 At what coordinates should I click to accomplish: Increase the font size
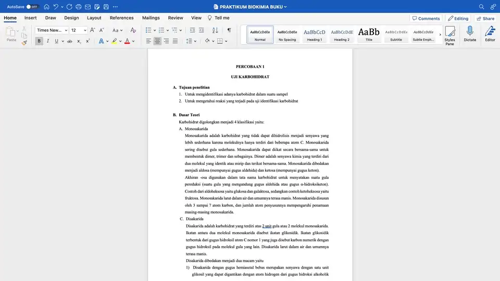(x=93, y=30)
